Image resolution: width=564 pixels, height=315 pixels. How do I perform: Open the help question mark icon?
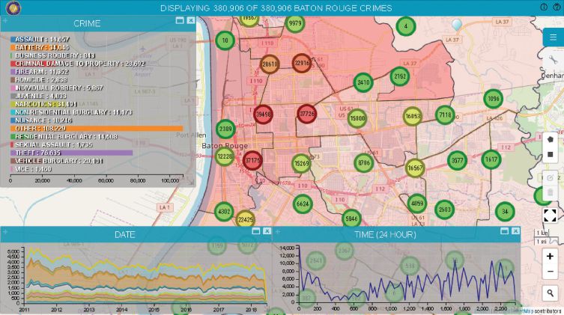point(557,7)
